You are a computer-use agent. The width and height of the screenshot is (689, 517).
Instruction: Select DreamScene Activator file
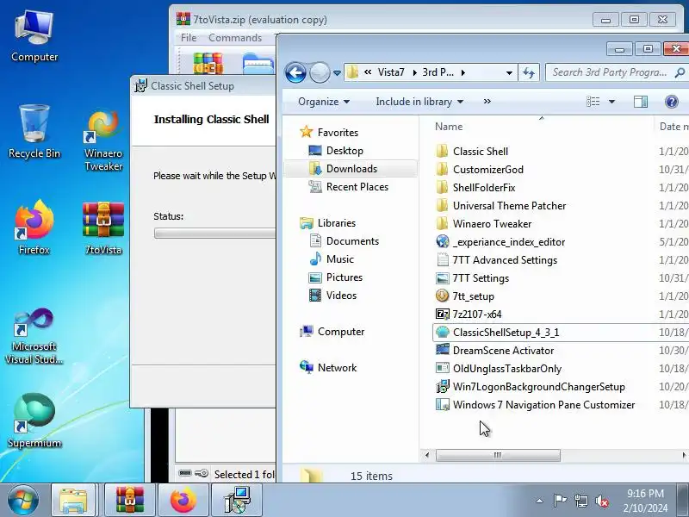[x=494, y=351]
